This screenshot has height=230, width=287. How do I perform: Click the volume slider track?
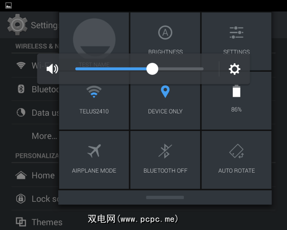[x=139, y=69]
